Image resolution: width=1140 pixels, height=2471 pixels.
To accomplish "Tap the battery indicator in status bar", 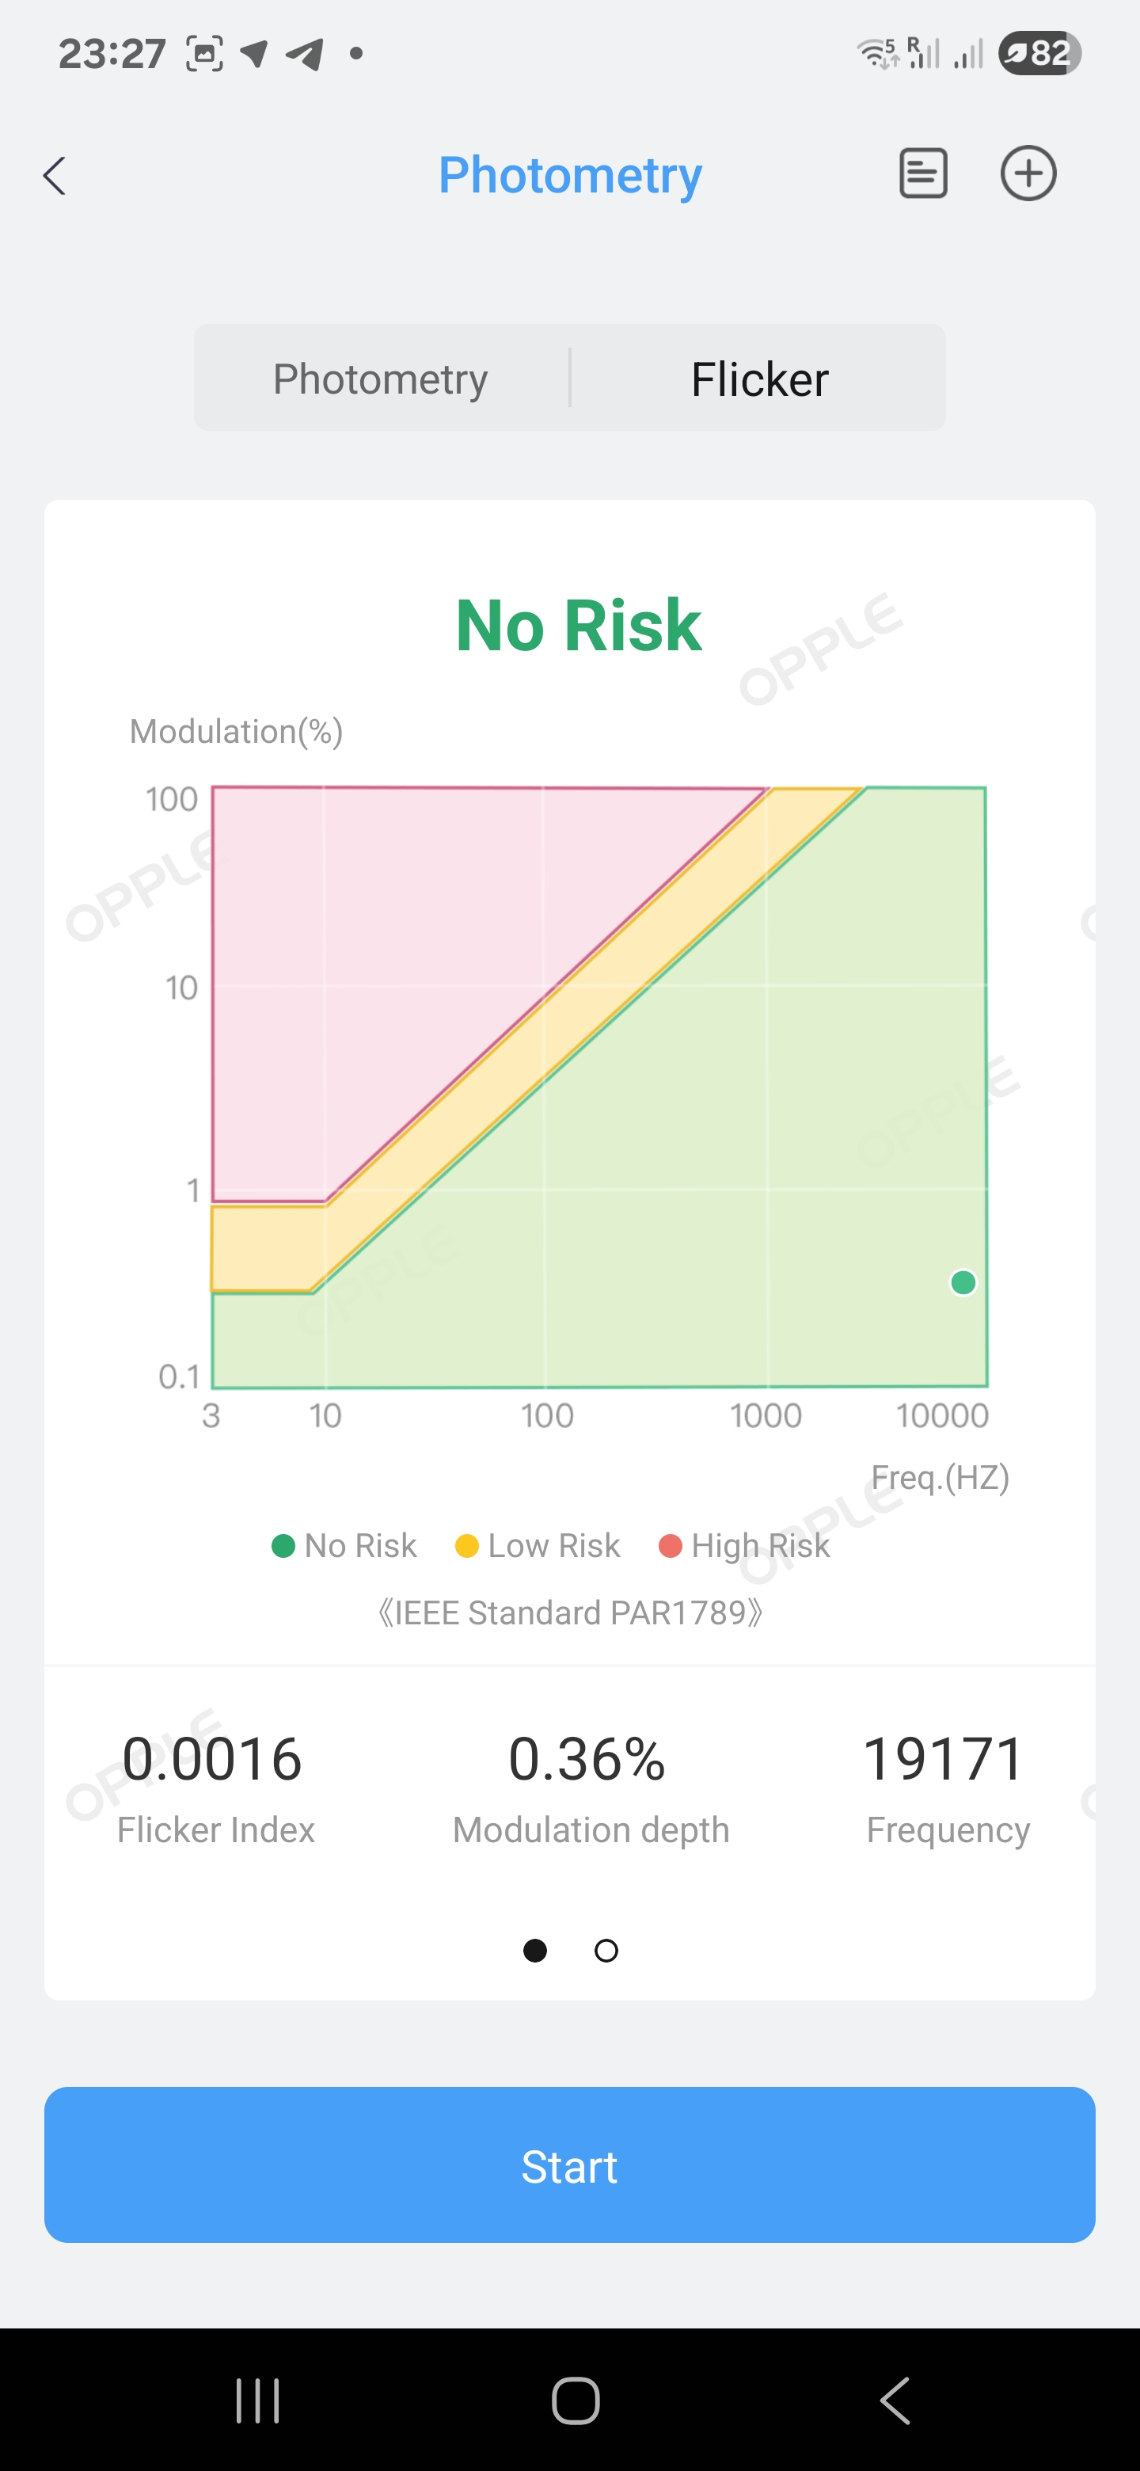I will click(1039, 53).
